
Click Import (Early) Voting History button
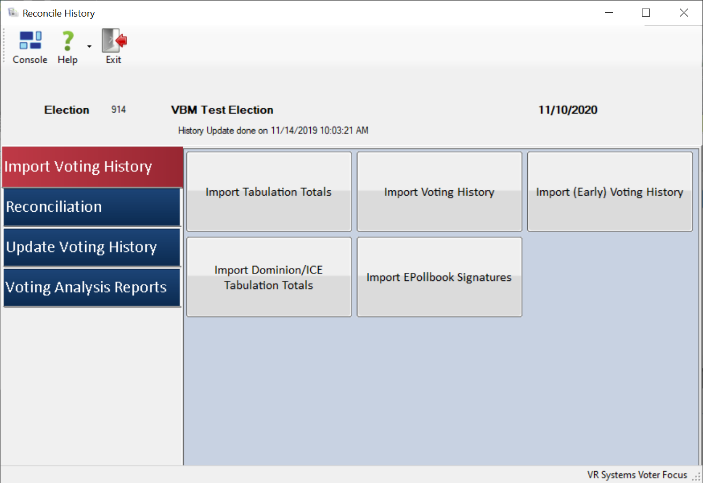pos(610,192)
